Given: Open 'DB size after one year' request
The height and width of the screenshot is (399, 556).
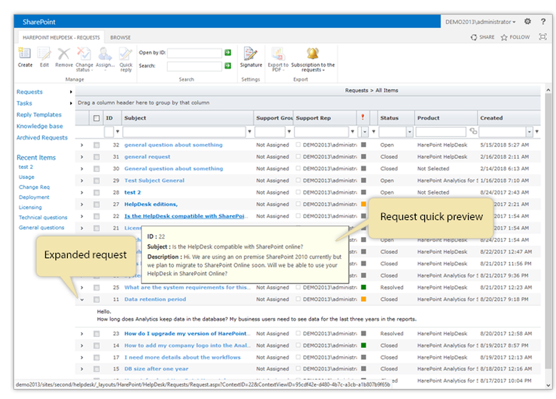Looking at the screenshot, I should coord(156,369).
